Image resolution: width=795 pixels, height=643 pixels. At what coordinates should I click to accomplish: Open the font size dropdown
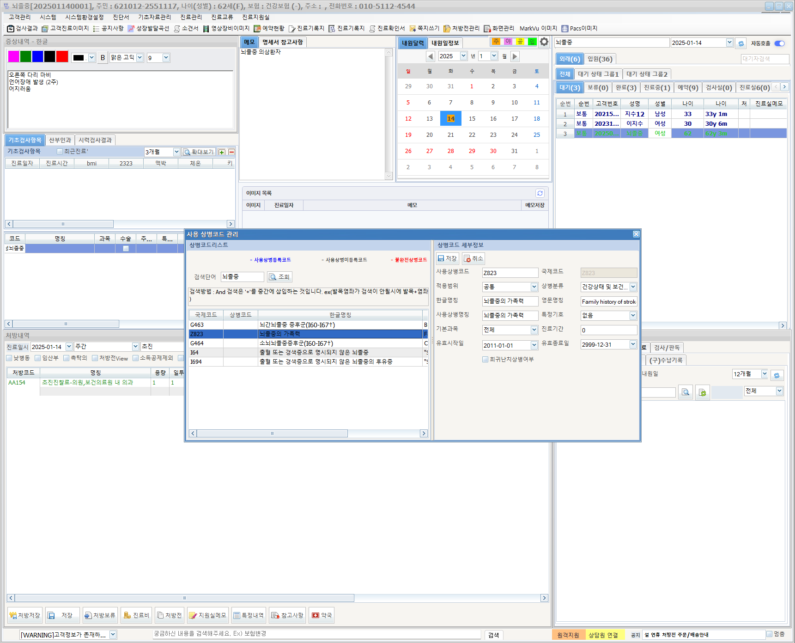tap(166, 58)
